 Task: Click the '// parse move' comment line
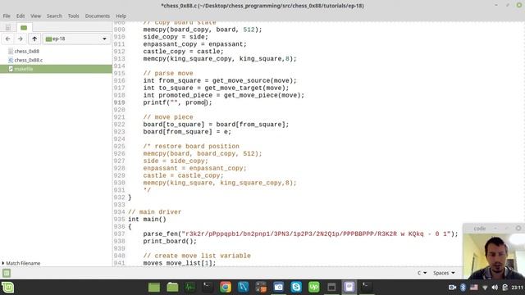168,73
